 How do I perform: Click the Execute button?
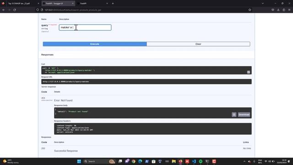[x=95, y=44]
